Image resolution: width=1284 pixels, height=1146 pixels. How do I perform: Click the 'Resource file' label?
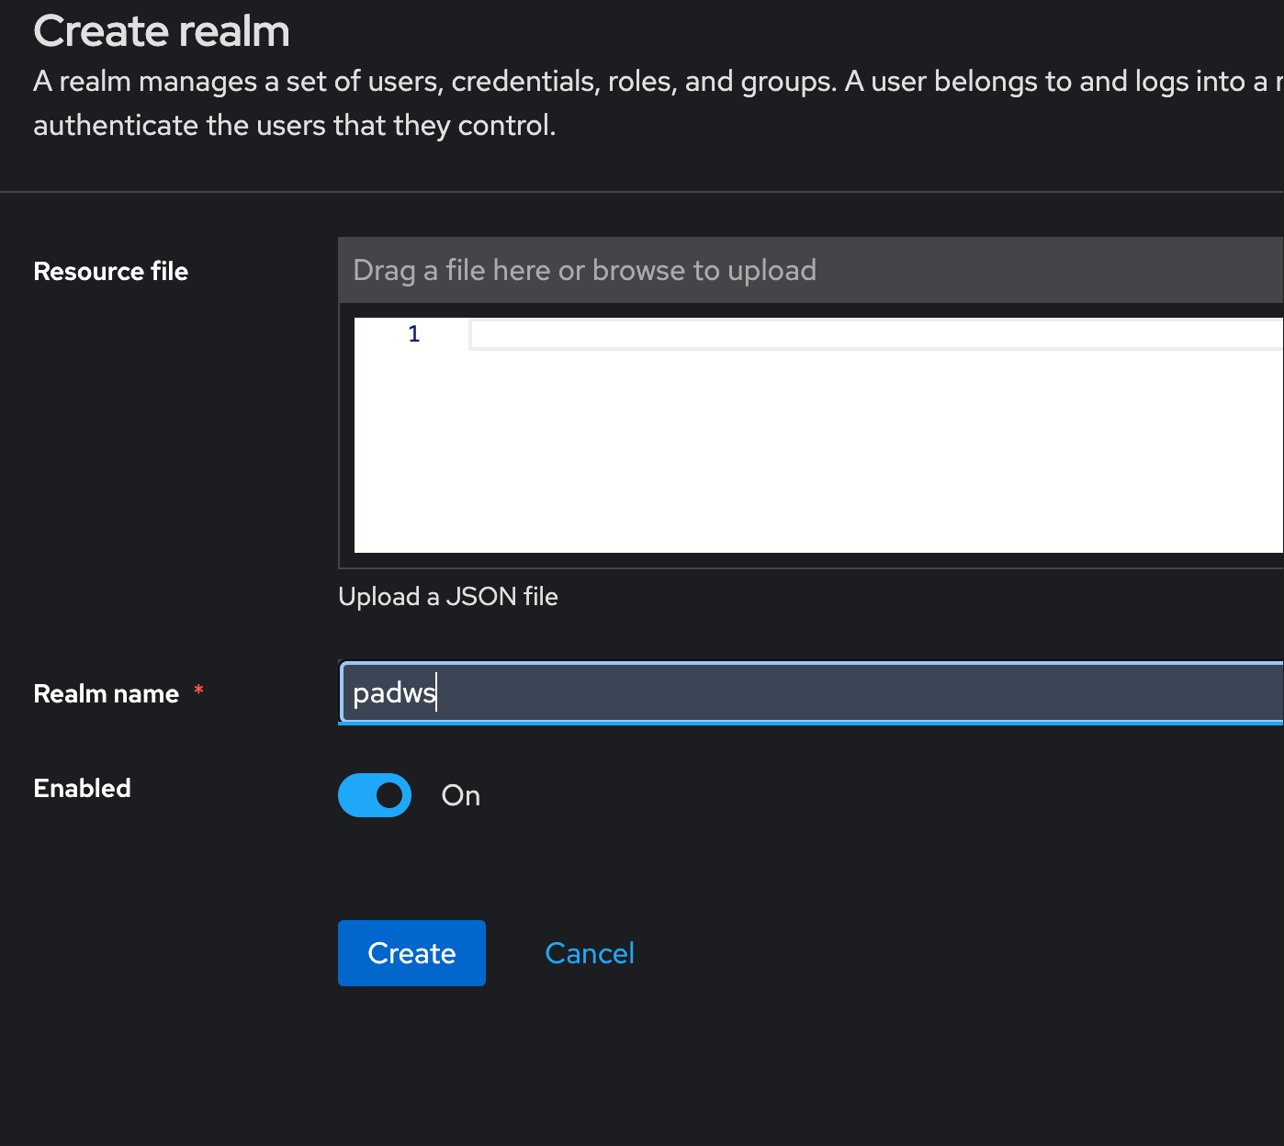click(x=111, y=271)
